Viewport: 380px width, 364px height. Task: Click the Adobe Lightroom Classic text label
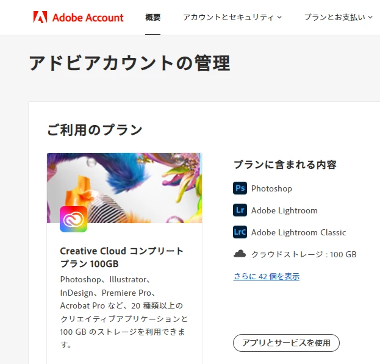click(x=298, y=232)
